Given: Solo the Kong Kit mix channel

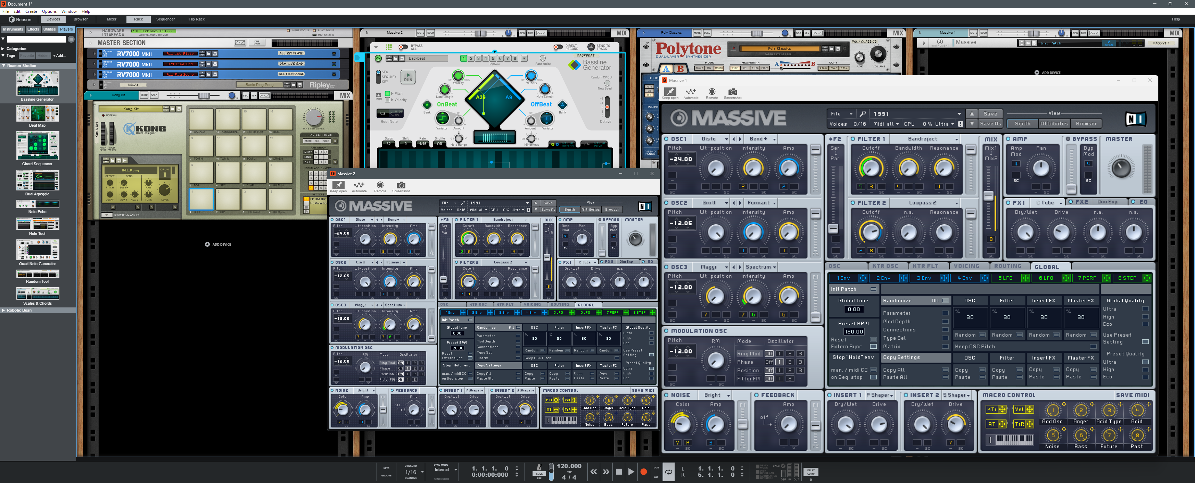Looking at the screenshot, I should tap(154, 95).
